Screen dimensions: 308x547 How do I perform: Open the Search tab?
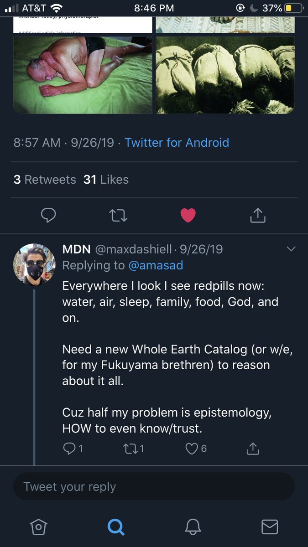point(115,527)
